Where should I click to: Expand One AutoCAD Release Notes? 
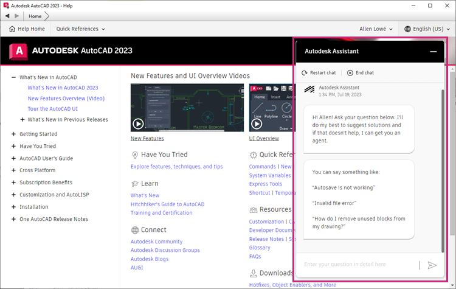[13, 219]
